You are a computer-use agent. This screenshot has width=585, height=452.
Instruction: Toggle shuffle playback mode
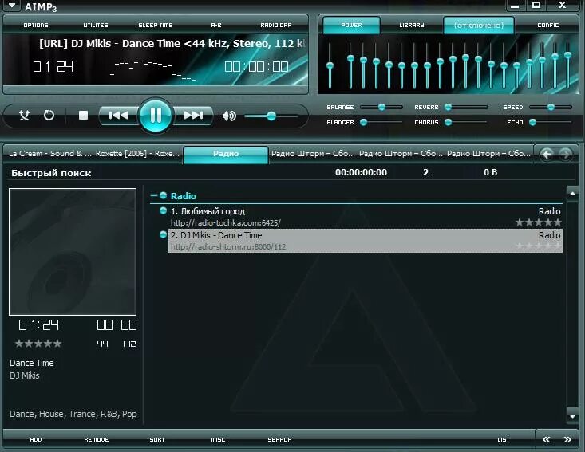[x=24, y=115]
